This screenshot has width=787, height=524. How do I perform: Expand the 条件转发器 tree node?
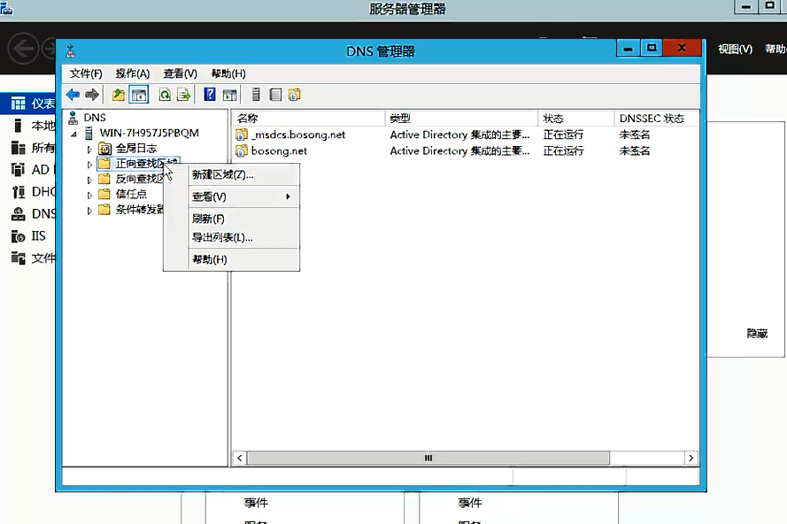pos(89,211)
